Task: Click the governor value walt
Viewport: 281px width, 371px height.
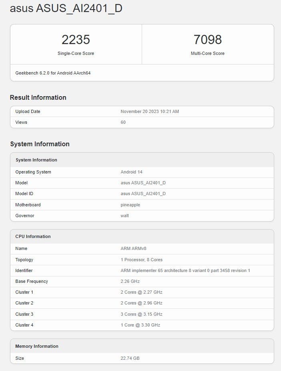Action: (x=125, y=216)
